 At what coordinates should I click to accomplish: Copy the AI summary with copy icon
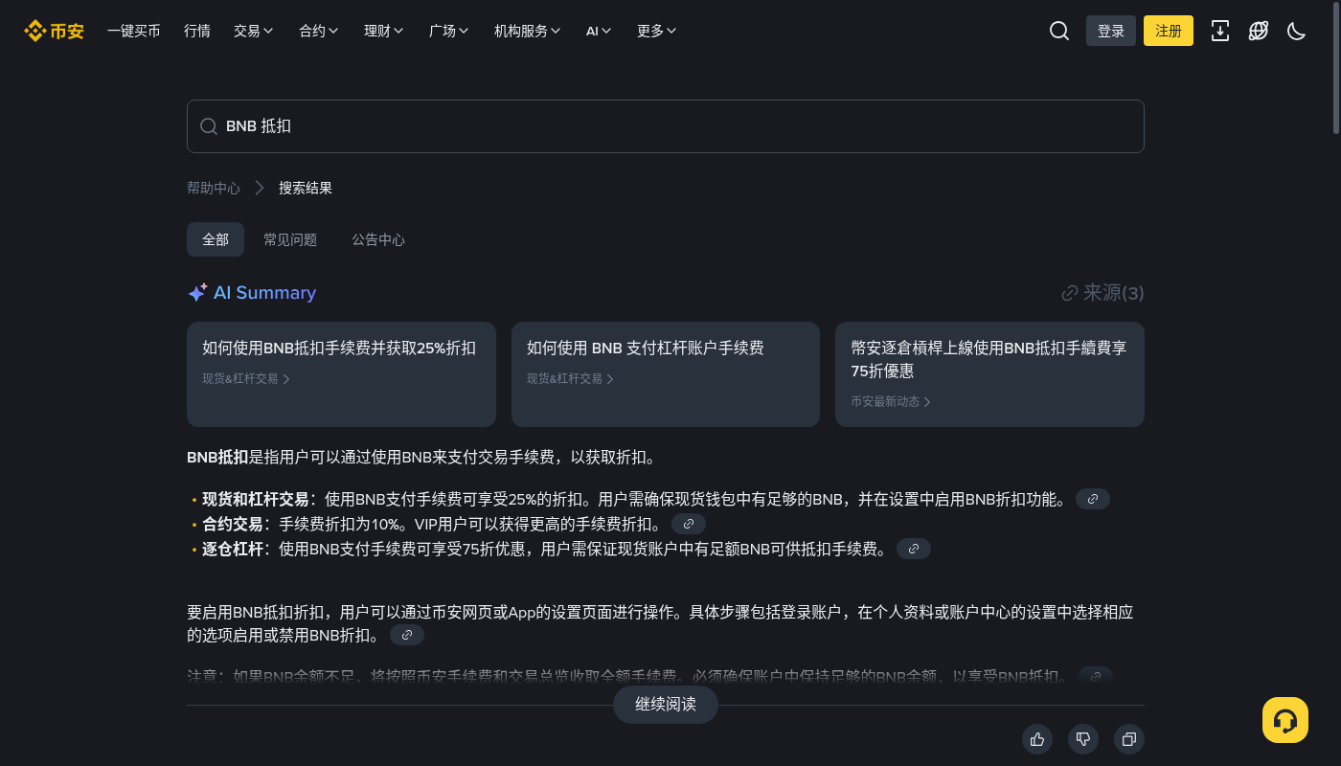click(x=1129, y=739)
